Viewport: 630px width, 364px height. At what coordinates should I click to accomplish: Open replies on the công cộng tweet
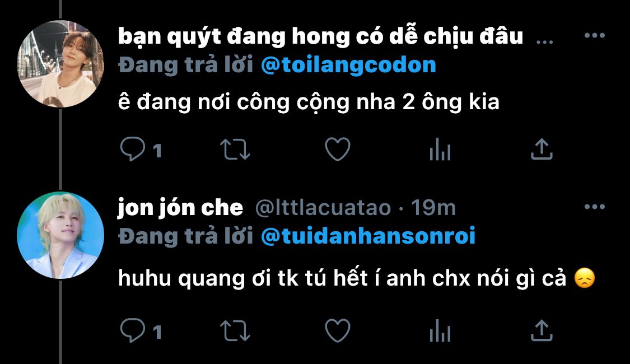tap(140, 150)
